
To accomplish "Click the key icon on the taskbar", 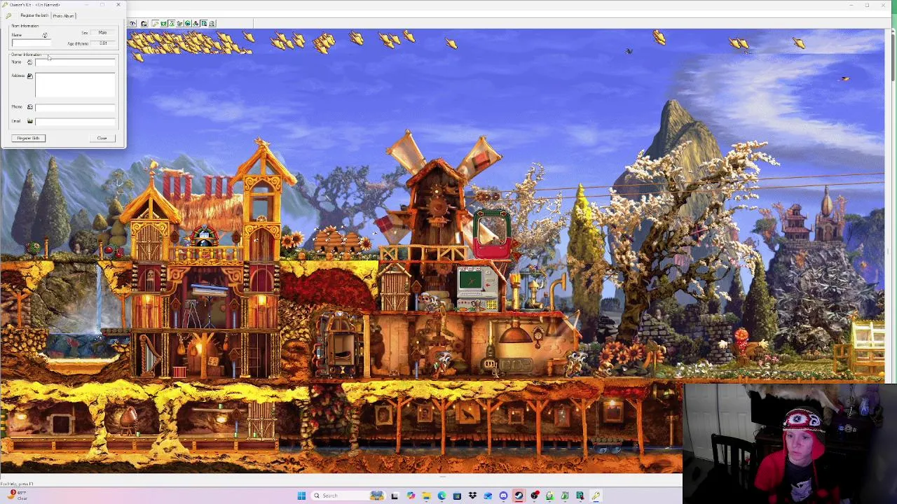I will (596, 496).
